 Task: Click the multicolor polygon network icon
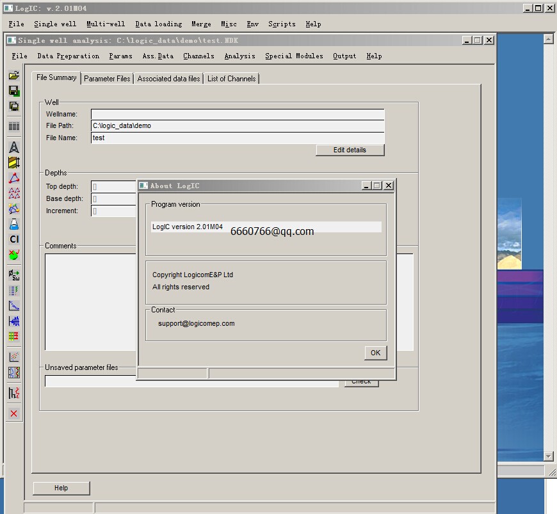tap(14, 209)
